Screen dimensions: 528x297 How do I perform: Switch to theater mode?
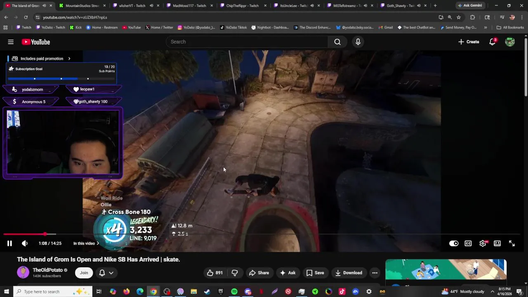(497, 243)
